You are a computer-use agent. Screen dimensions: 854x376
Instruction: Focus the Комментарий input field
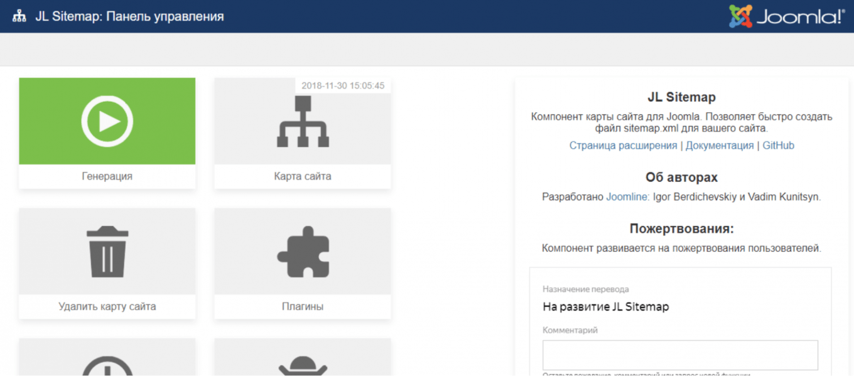680,355
